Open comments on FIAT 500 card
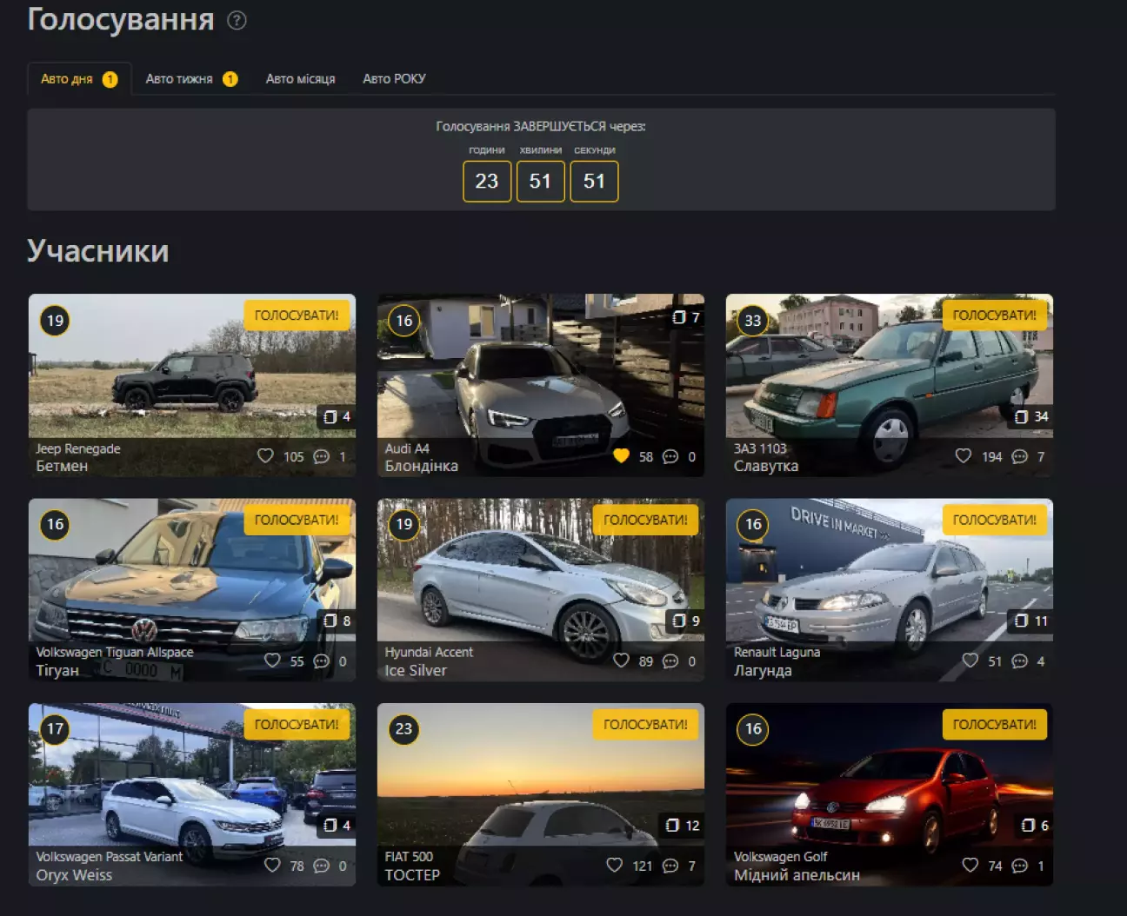 point(670,866)
